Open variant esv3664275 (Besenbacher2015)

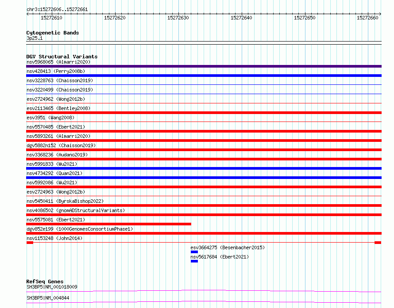point(228,247)
